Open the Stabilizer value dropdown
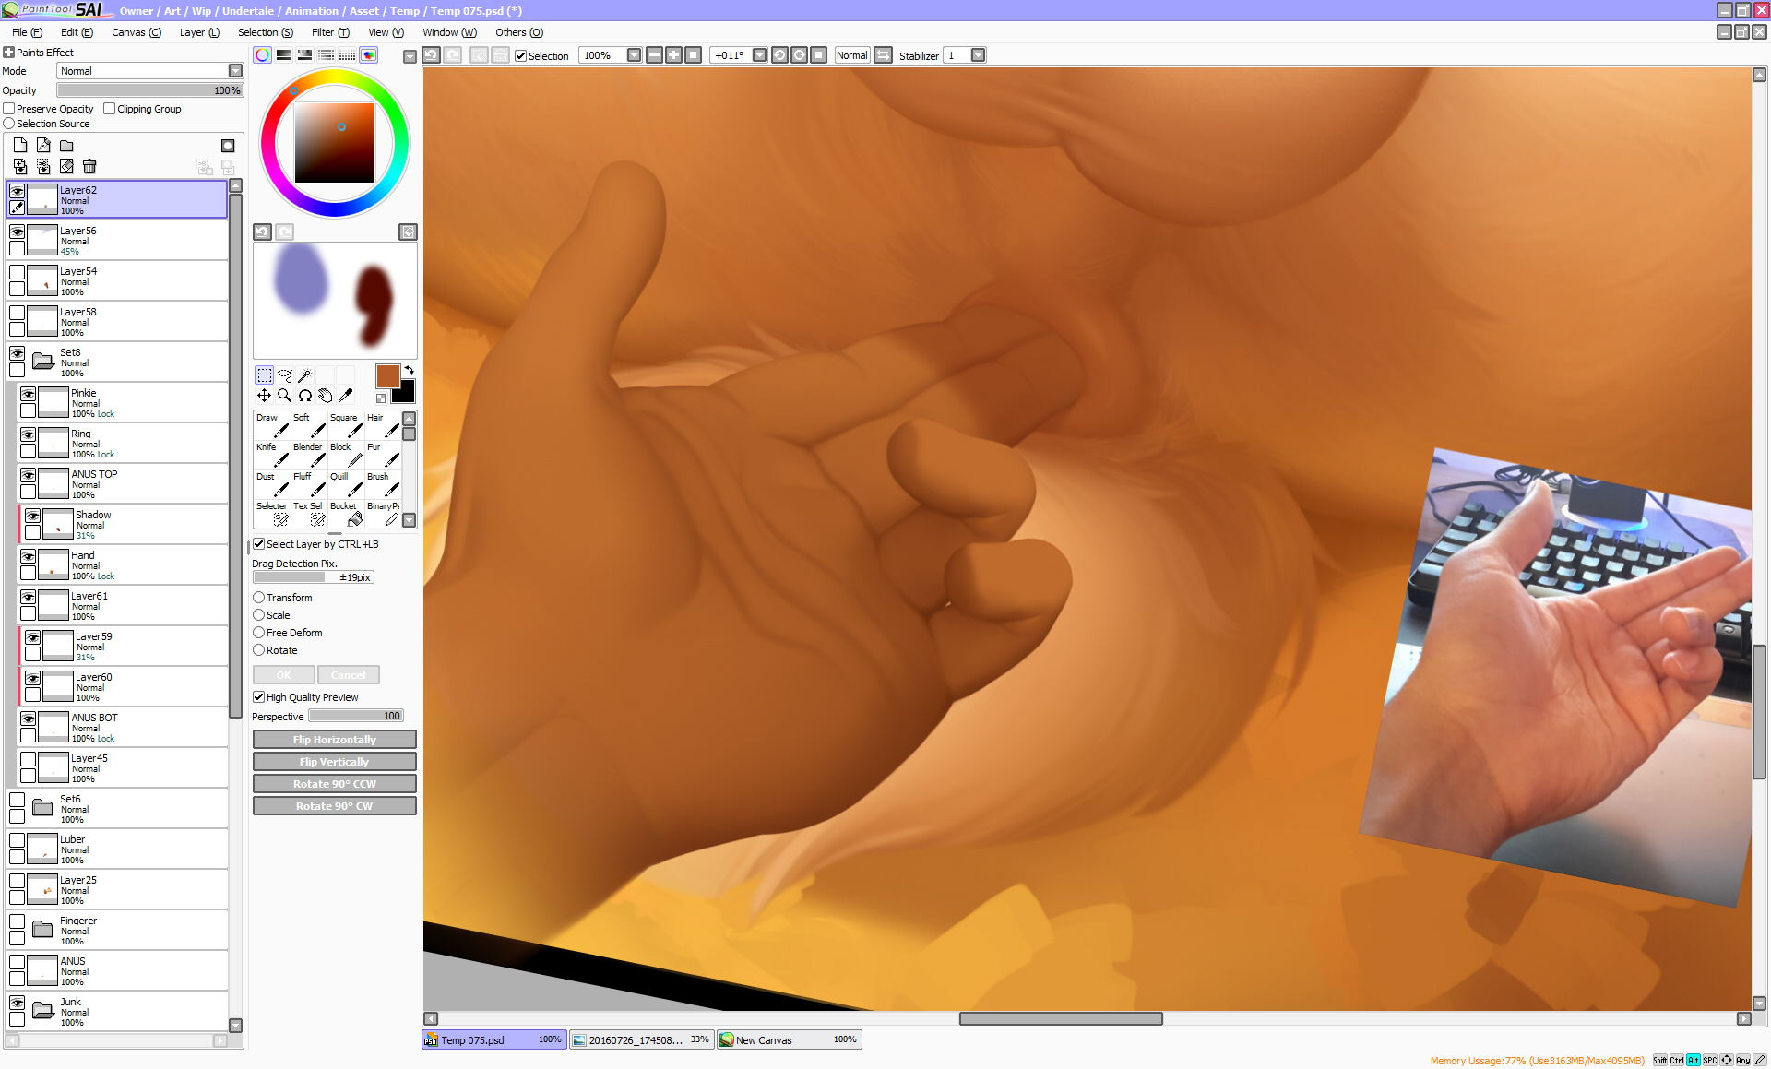The image size is (1771, 1069). tap(978, 55)
